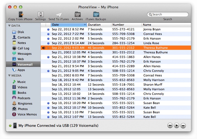Click the Copy From iPhone toolbar icon

tap(20, 15)
